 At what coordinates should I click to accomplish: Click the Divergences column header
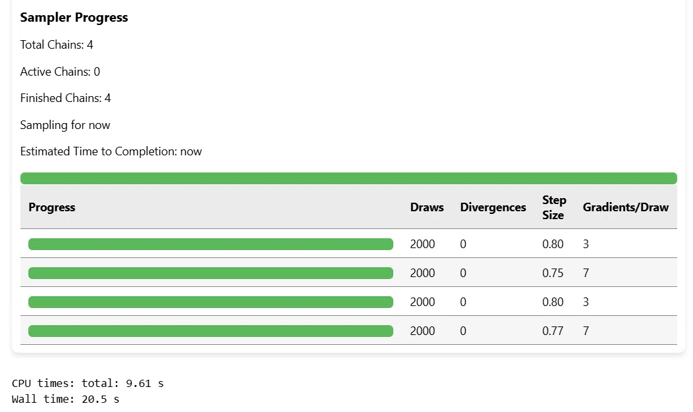493,207
